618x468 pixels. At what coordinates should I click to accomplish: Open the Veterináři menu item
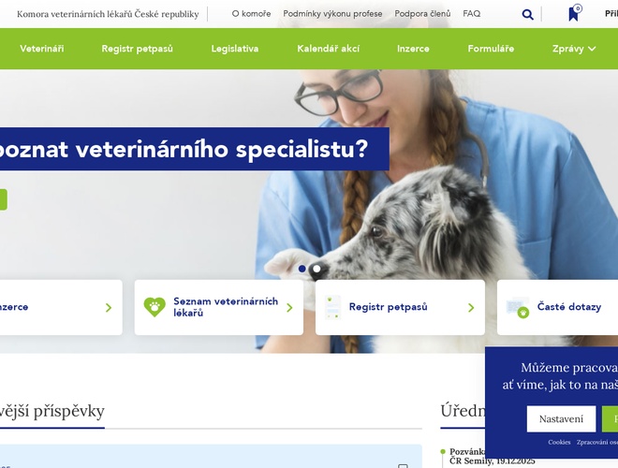pos(42,49)
